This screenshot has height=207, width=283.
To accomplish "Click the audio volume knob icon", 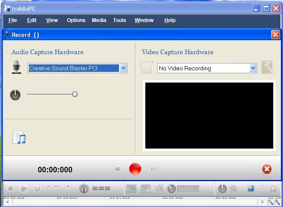I will (15, 95).
